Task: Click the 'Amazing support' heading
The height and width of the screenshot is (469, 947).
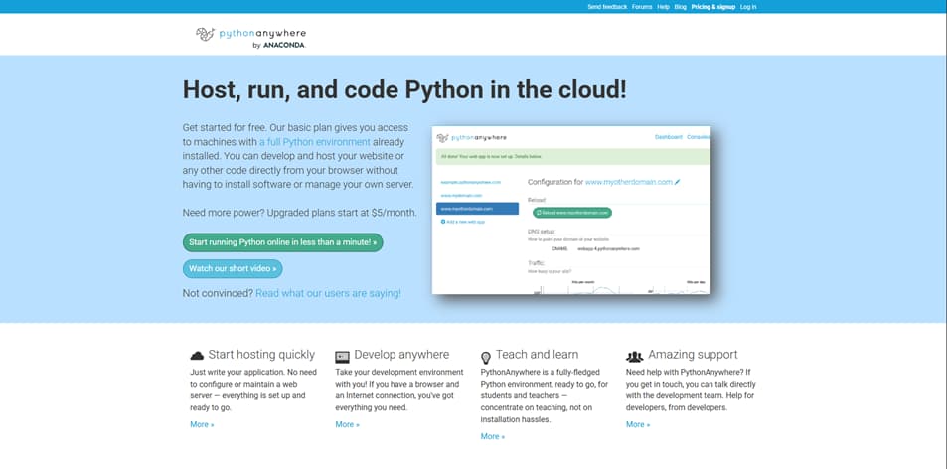Action: (693, 355)
